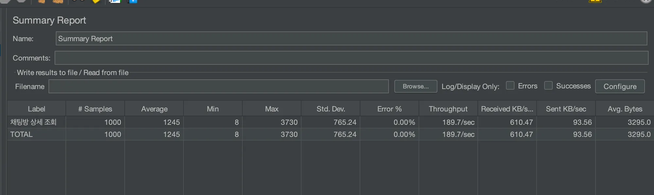The height and width of the screenshot is (195, 654).
Task: Click the Filename input box
Action: [x=218, y=87]
